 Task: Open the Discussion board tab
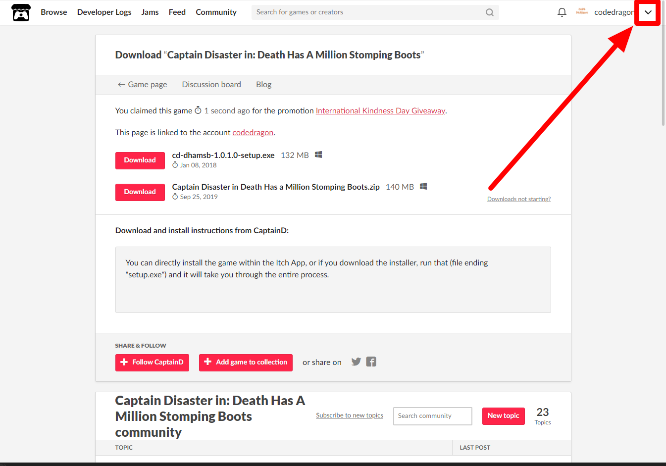[211, 85]
